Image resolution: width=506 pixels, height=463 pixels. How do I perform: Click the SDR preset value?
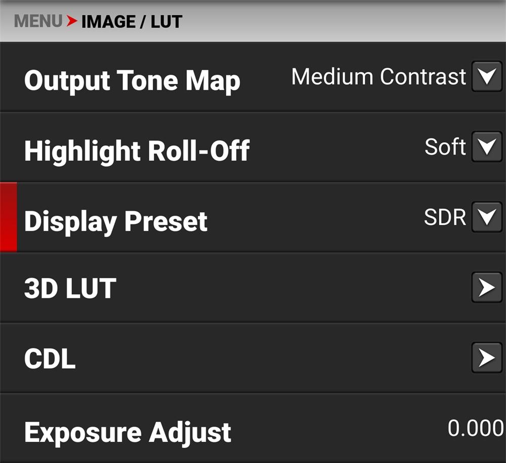click(x=445, y=217)
